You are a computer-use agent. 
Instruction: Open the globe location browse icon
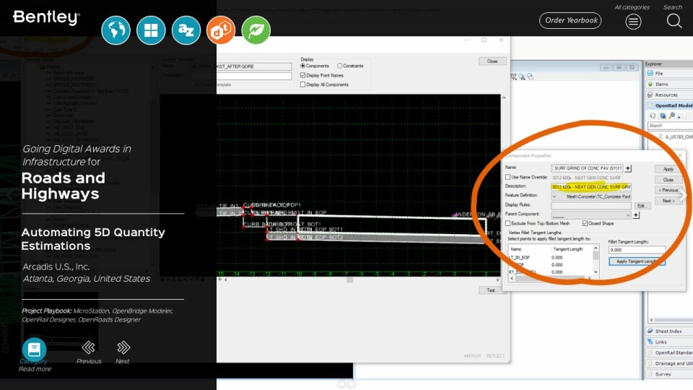[115, 30]
